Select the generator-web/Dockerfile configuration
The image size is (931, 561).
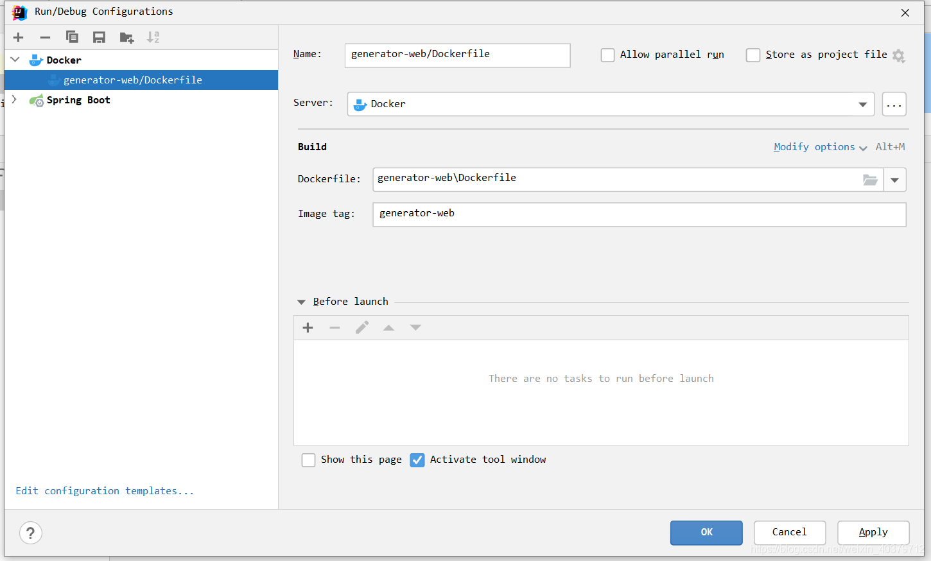(x=141, y=80)
